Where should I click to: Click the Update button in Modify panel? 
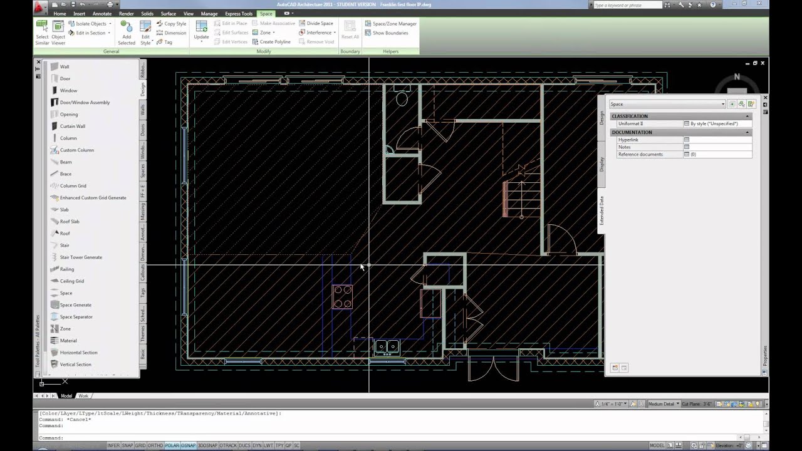[x=201, y=31]
